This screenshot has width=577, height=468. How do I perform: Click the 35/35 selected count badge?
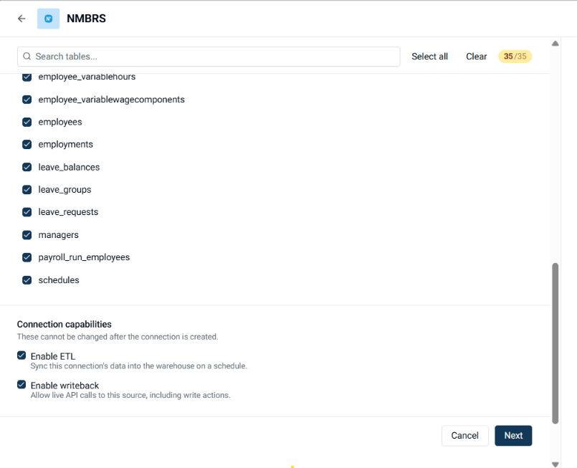point(515,57)
